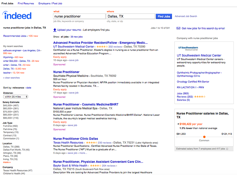The width and height of the screenshot is (237, 175).
Task: Filter job type Part-time (75)
Action: pos(10,129)
